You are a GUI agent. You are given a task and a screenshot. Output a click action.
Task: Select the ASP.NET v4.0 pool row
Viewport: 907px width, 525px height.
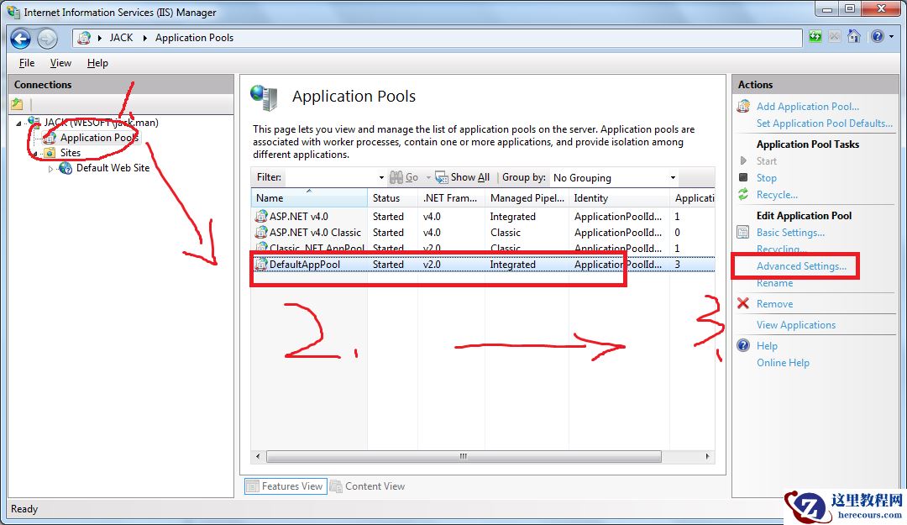coord(483,217)
